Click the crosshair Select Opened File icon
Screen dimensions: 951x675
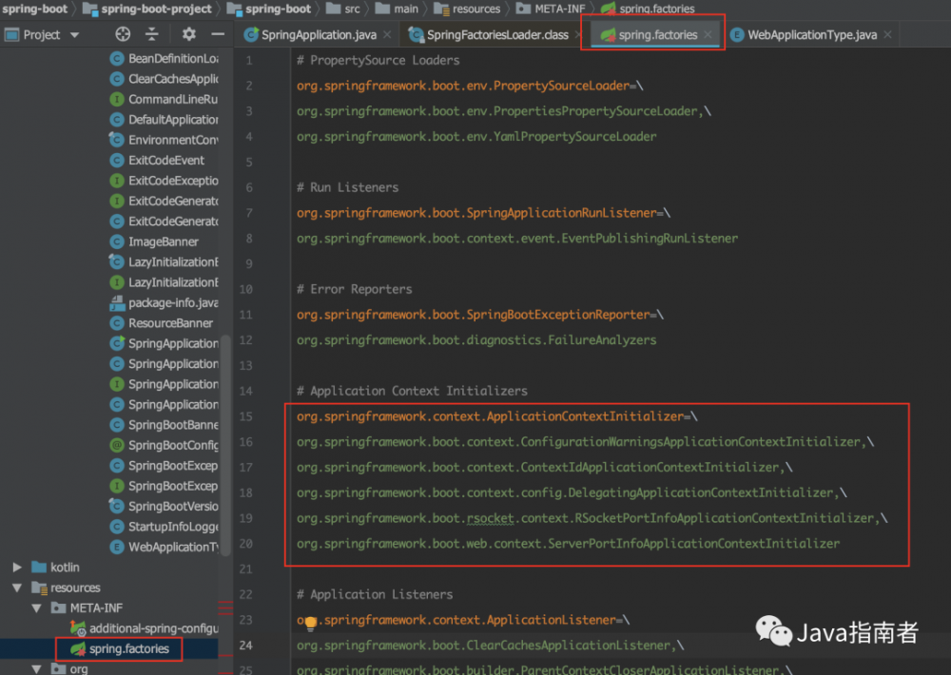tap(123, 34)
